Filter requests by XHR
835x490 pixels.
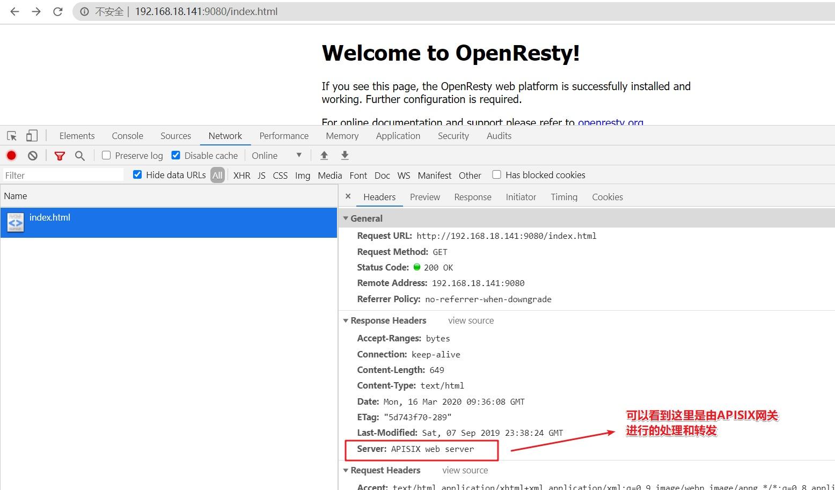[242, 175]
